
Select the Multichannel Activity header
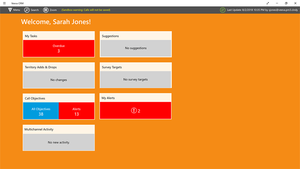coord(58,130)
